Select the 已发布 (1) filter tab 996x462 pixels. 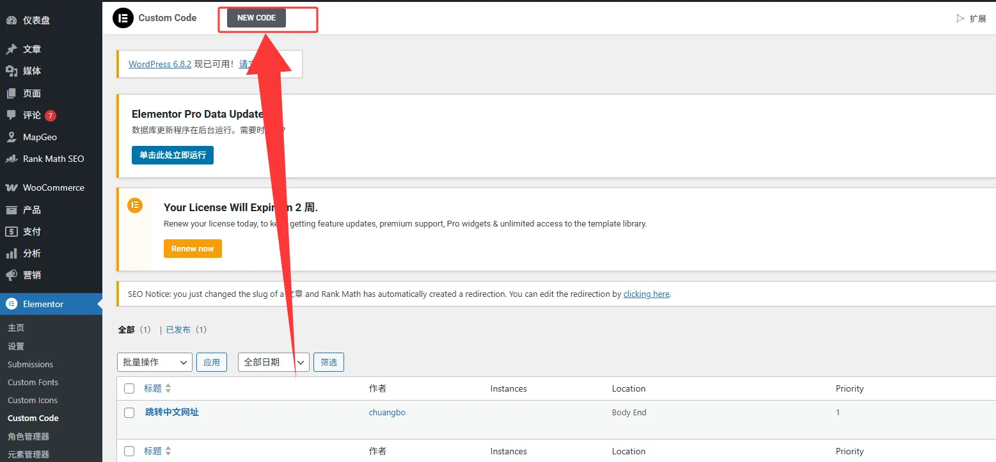[x=186, y=330]
